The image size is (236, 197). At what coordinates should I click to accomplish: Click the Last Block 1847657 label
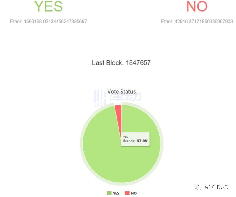(121, 63)
